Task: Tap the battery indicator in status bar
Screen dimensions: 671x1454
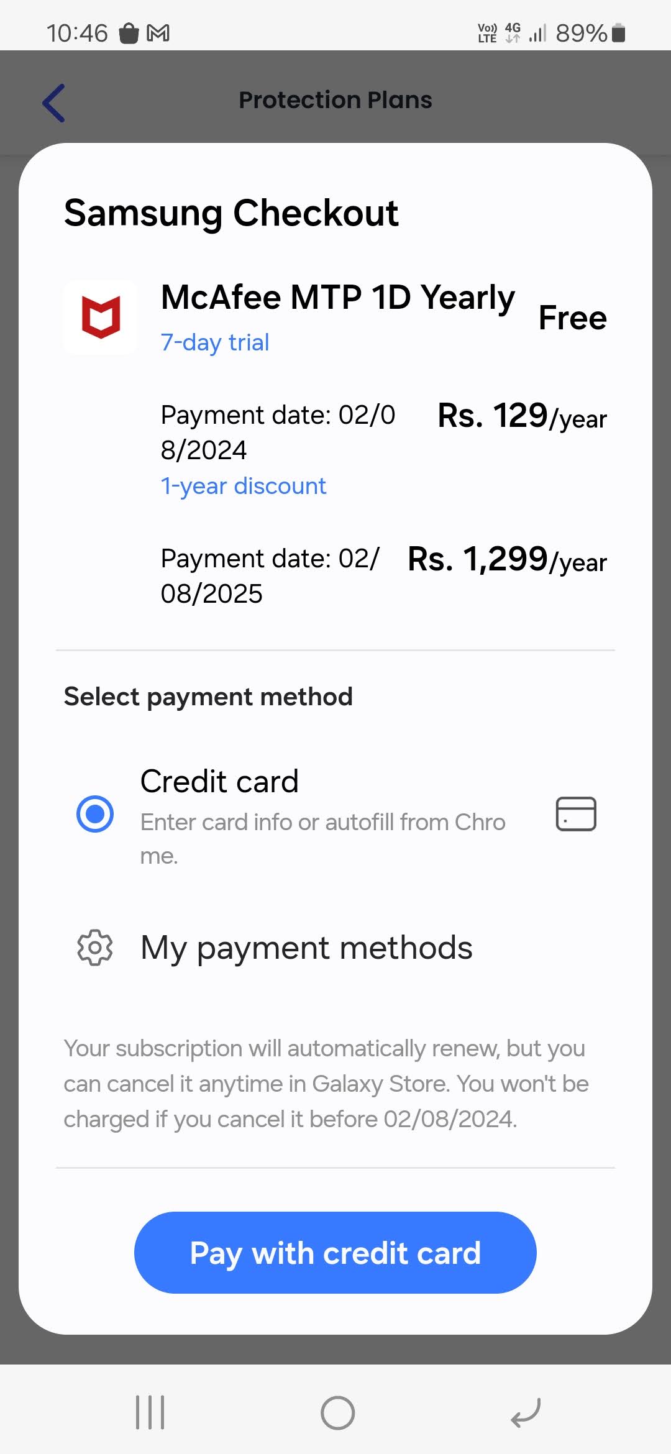Action: pyautogui.click(x=618, y=33)
